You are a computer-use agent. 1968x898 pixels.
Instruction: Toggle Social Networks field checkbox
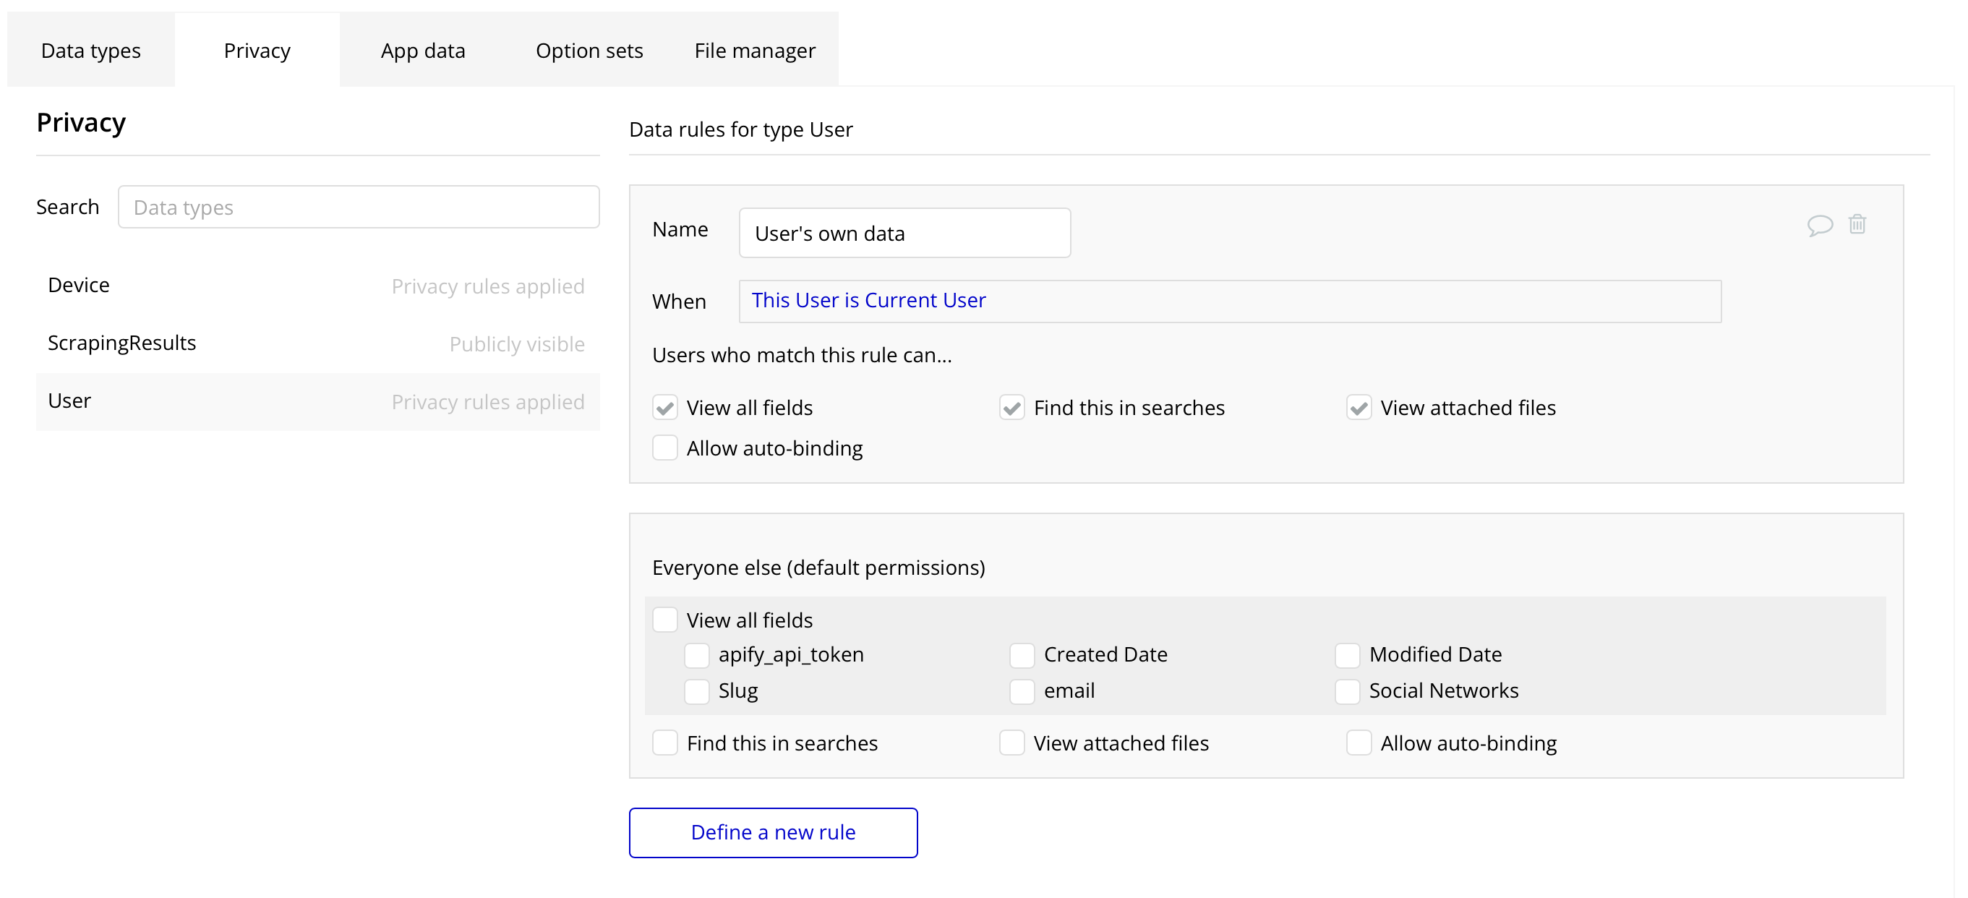(1347, 691)
